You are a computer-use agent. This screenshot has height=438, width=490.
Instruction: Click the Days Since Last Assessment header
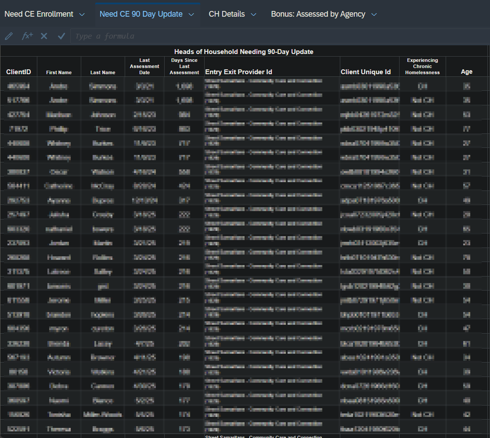tap(184, 66)
